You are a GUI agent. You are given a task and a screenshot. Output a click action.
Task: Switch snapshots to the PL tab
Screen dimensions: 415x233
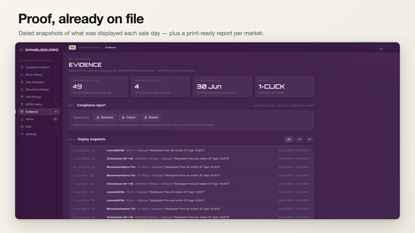click(x=309, y=139)
